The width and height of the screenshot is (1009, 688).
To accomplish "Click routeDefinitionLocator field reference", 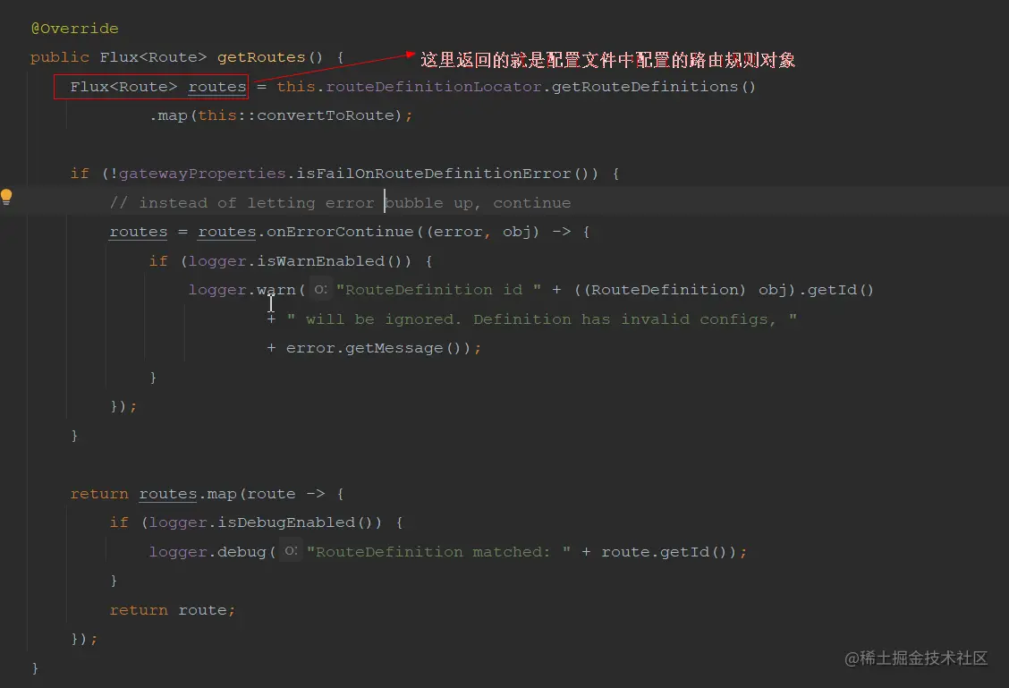I will 434,86.
